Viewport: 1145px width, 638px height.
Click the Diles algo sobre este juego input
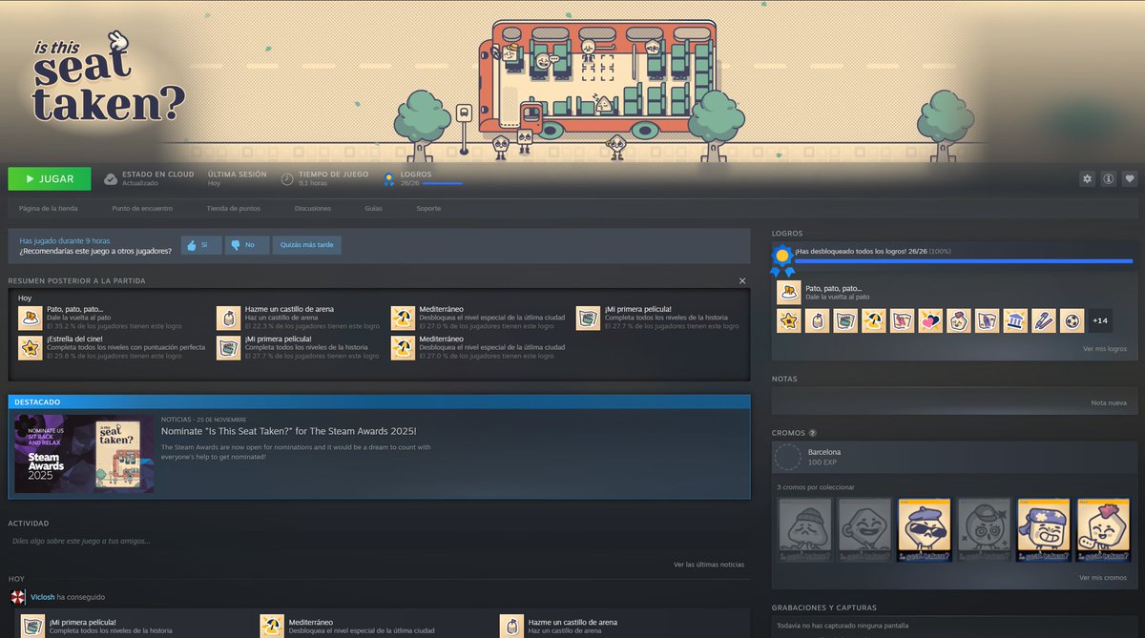379,541
